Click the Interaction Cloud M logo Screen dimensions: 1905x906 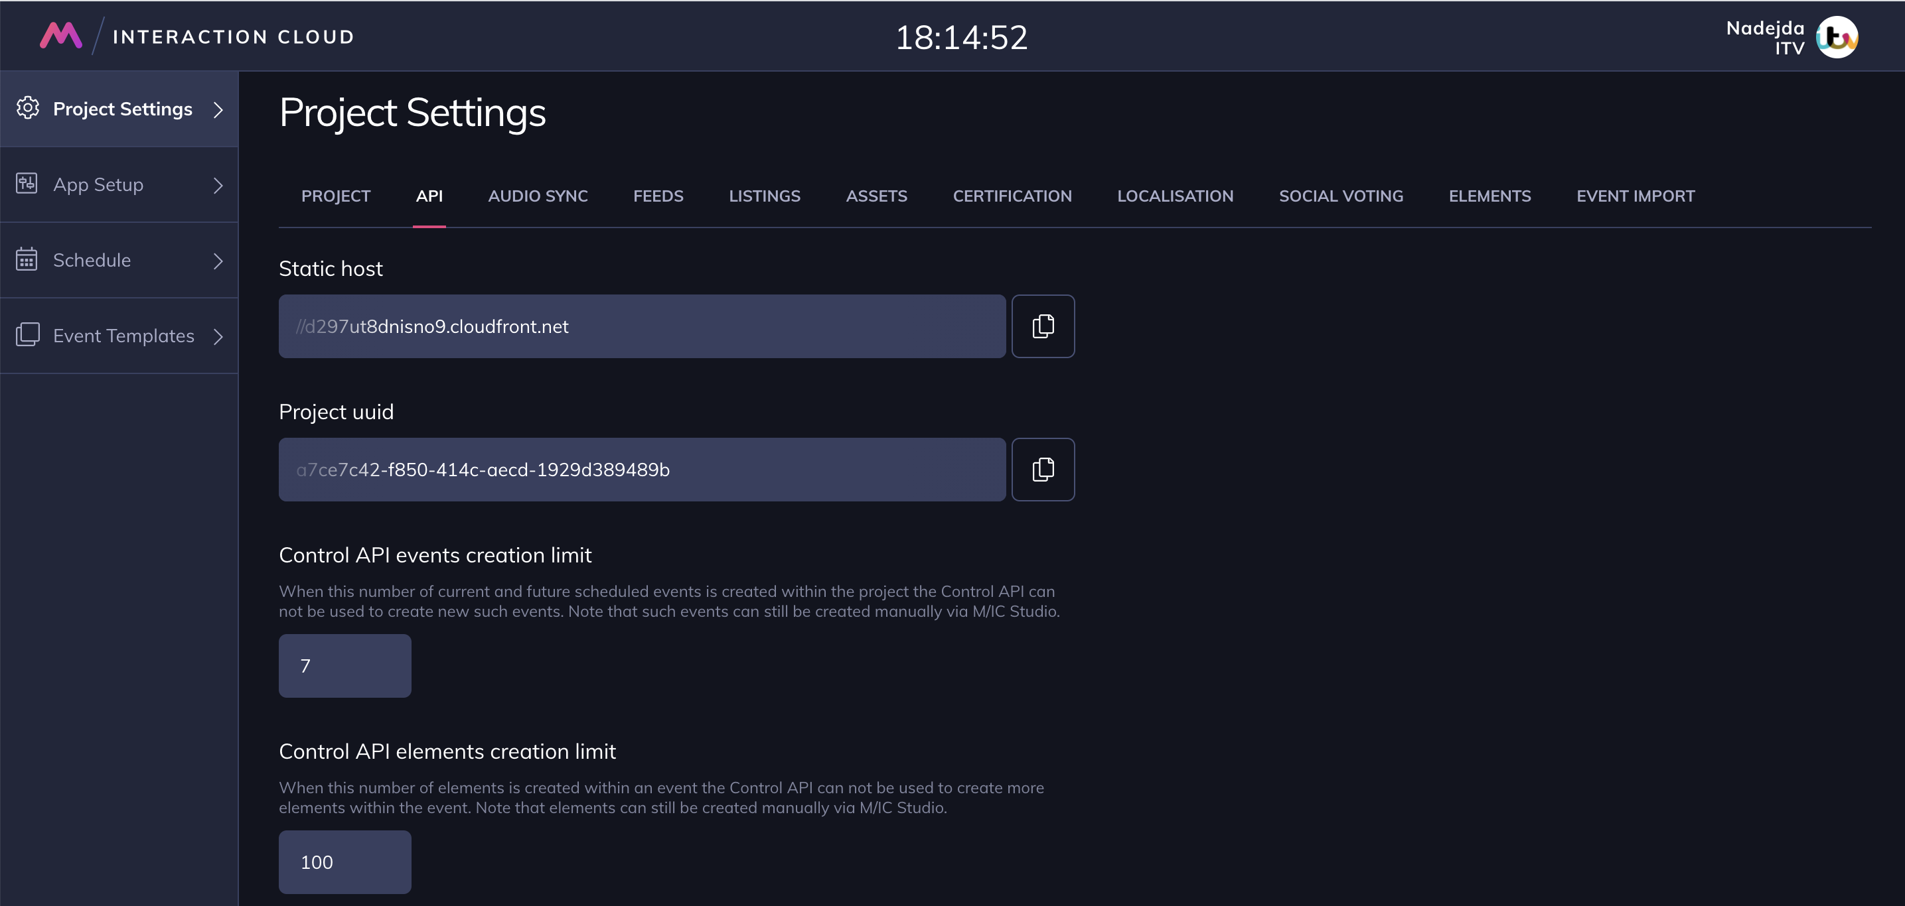[x=60, y=35]
